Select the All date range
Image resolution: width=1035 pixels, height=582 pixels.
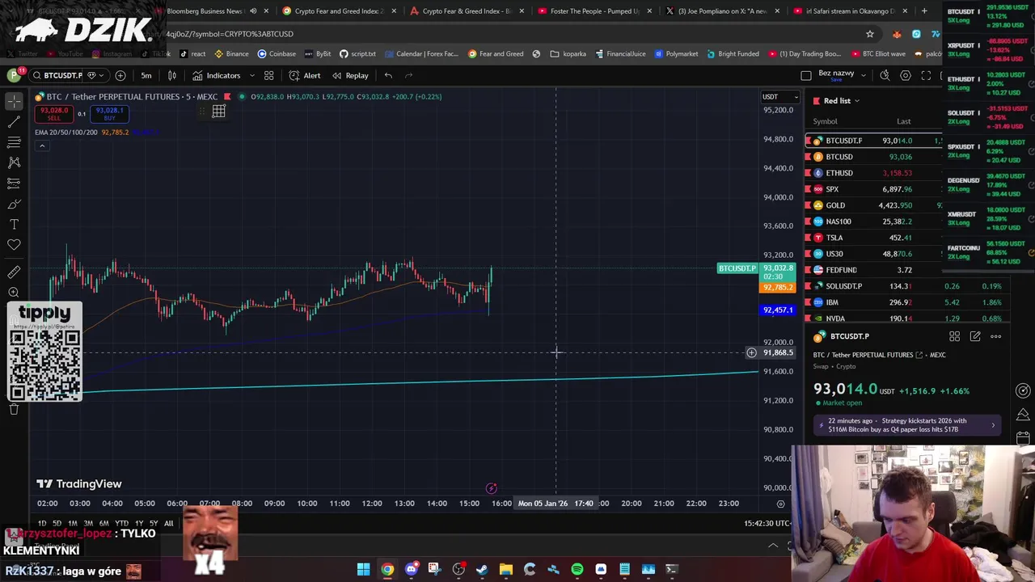coord(168,524)
